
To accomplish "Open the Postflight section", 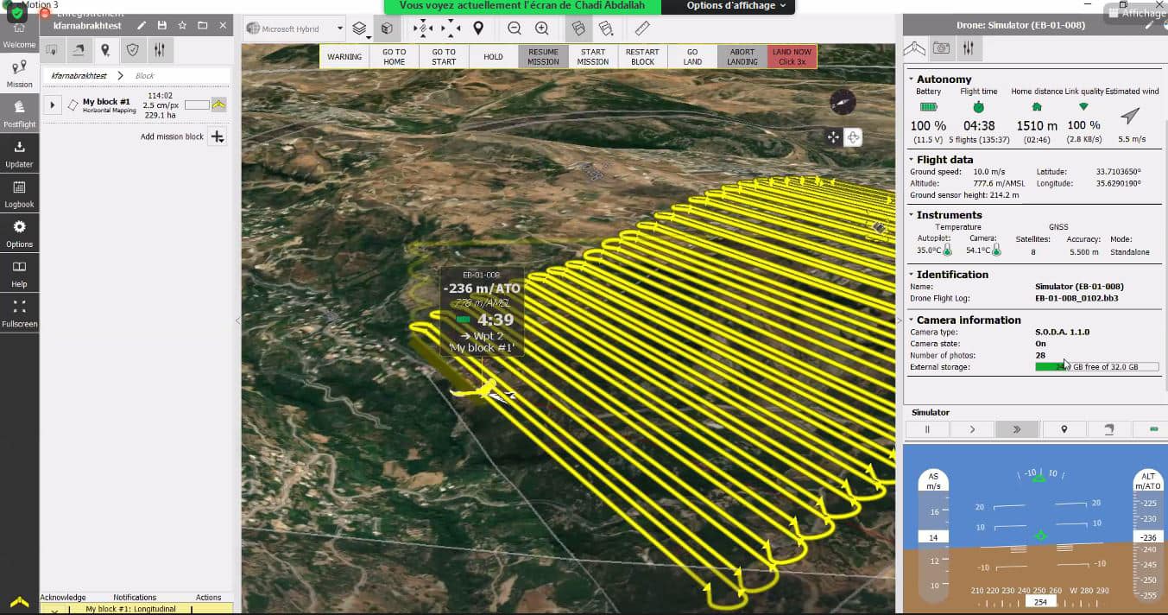I will pyautogui.click(x=19, y=113).
